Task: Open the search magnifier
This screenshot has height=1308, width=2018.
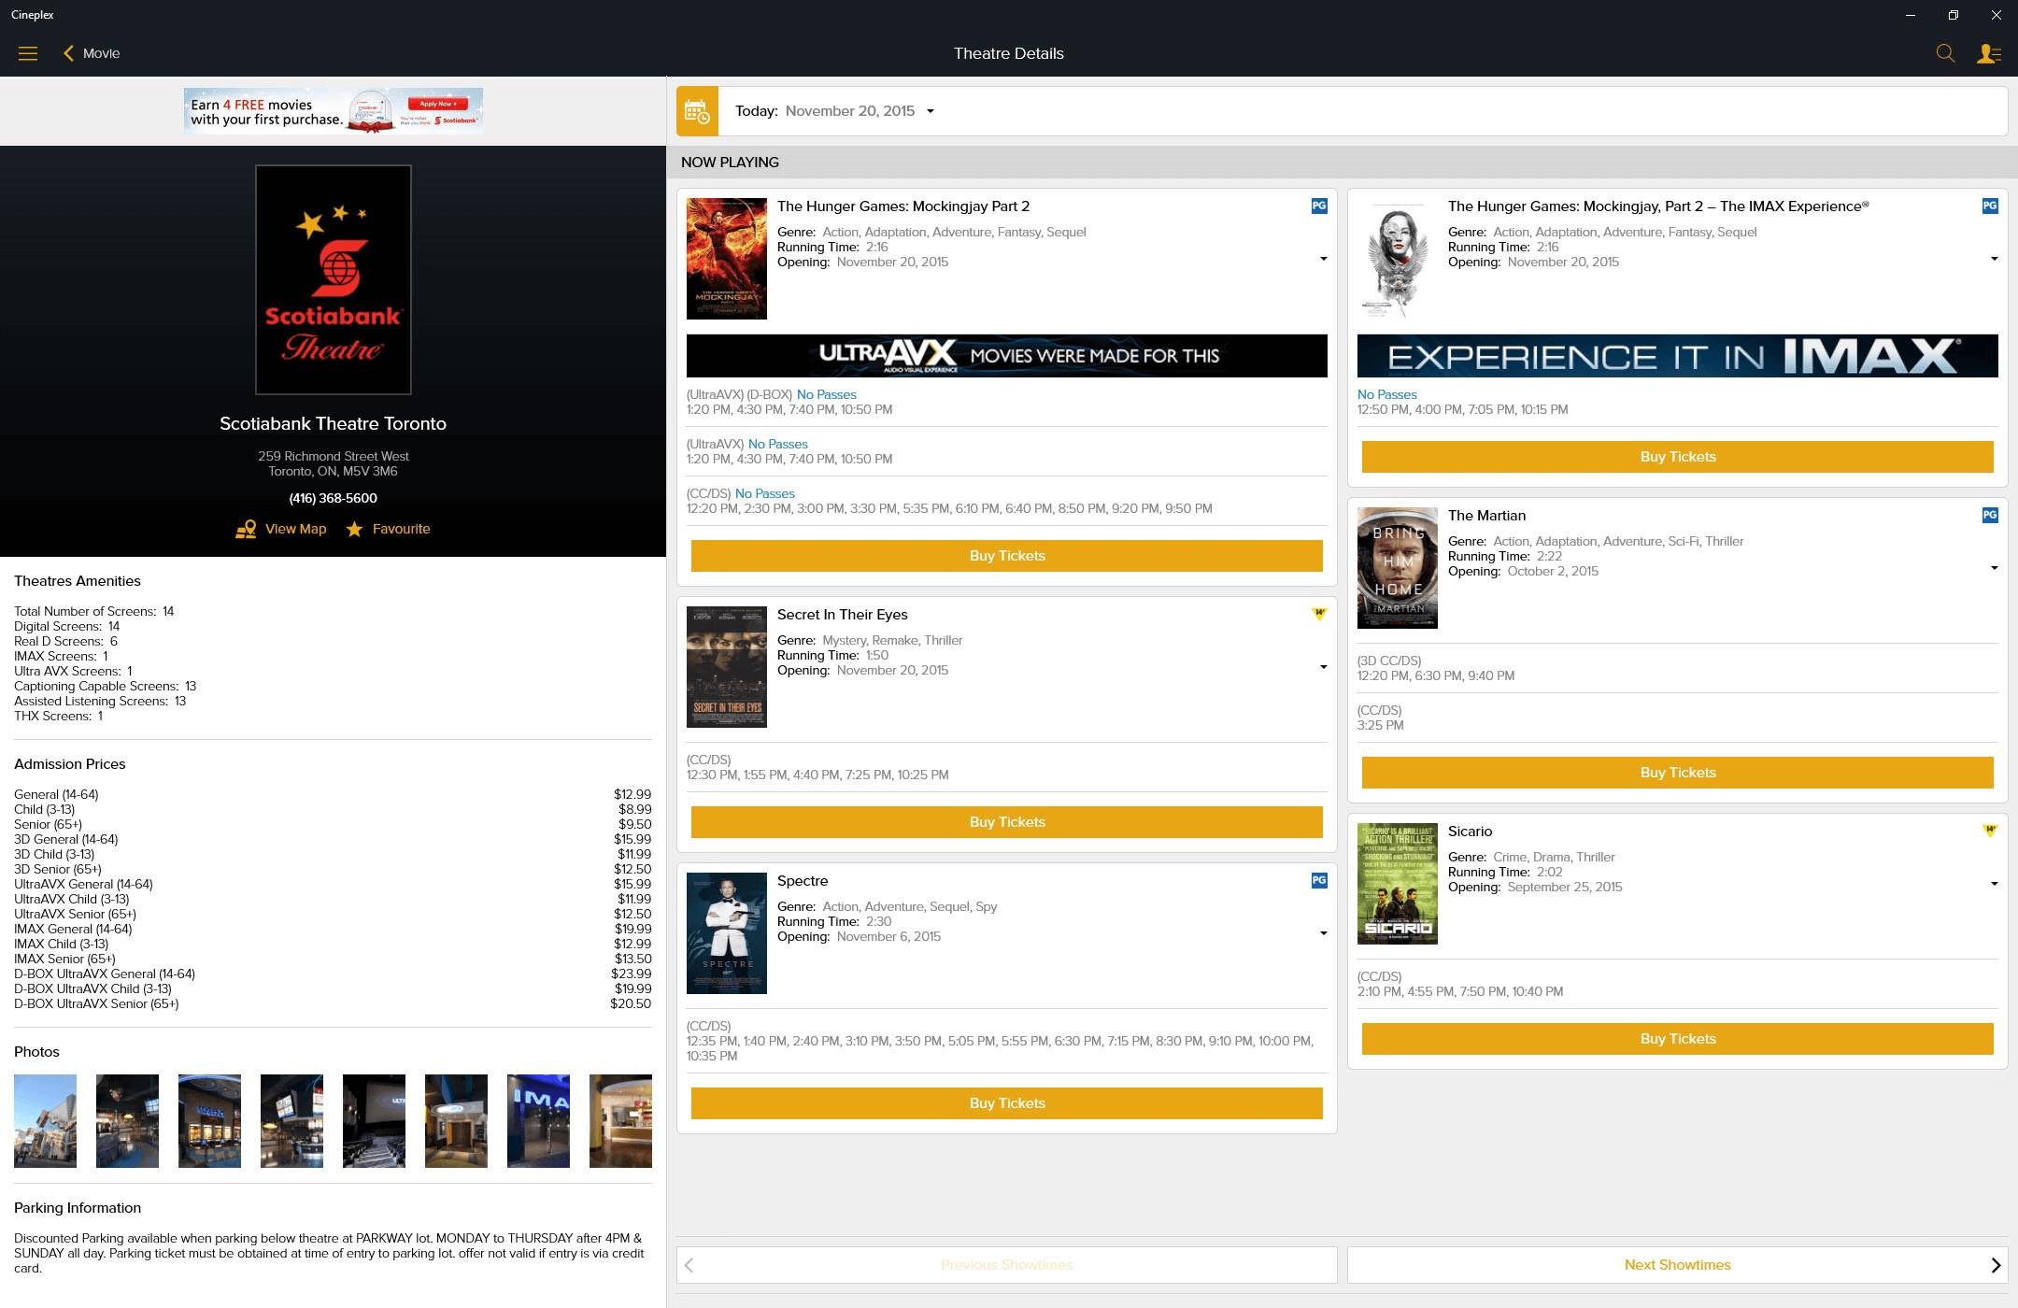Action: [x=1946, y=53]
